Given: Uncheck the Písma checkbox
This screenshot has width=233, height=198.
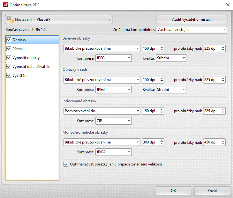Looking at the screenshot, I should (x=9, y=49).
